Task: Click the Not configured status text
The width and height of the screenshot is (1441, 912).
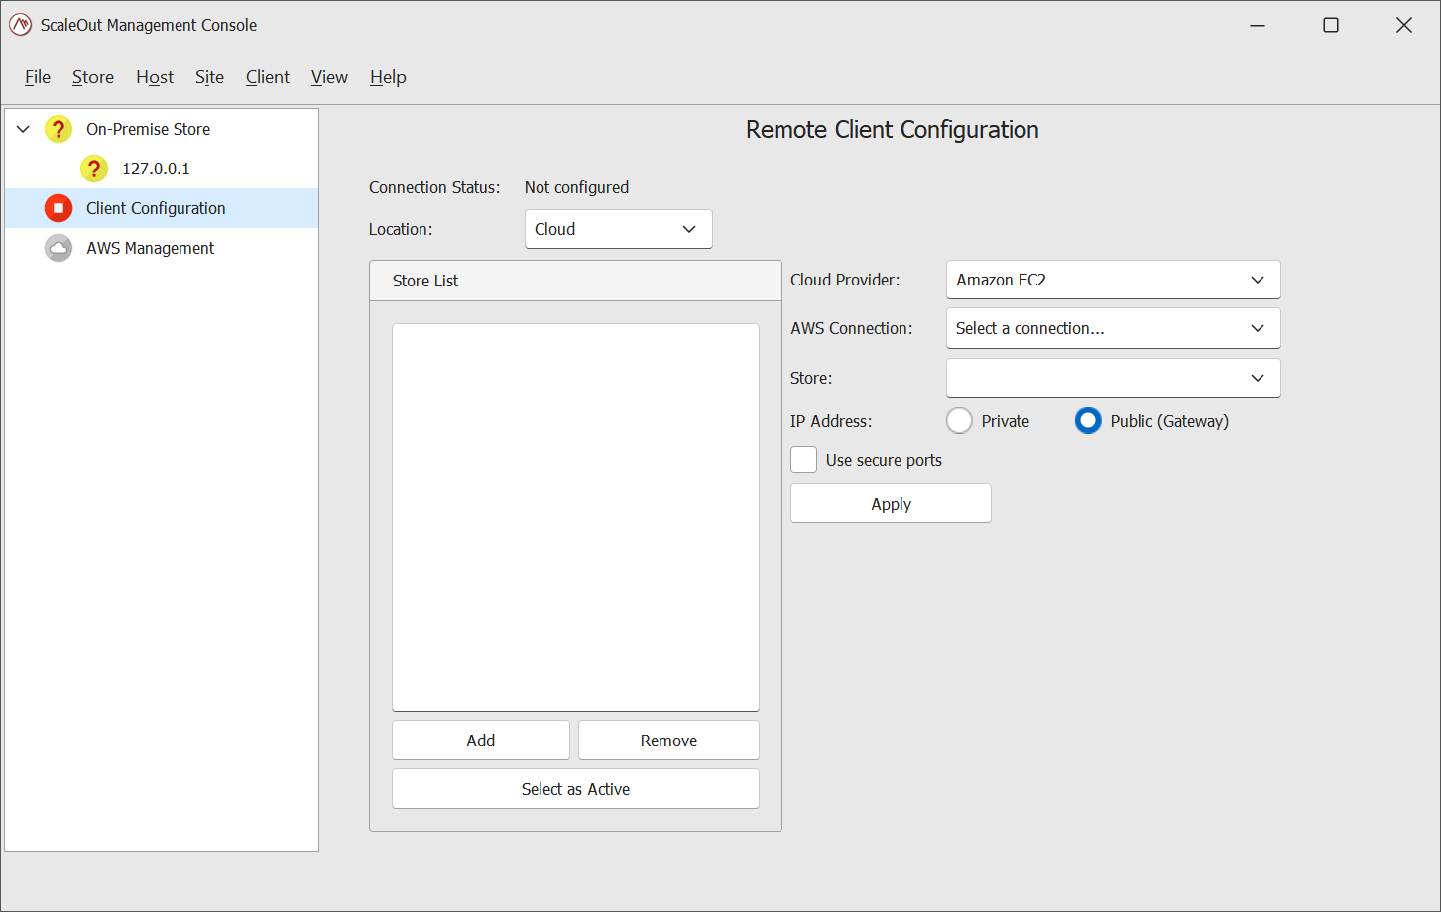Action: [x=576, y=187]
